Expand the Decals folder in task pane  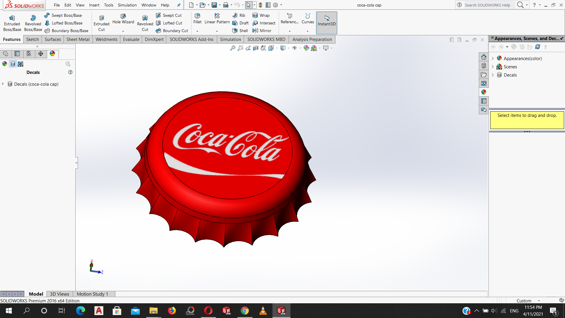(x=493, y=75)
